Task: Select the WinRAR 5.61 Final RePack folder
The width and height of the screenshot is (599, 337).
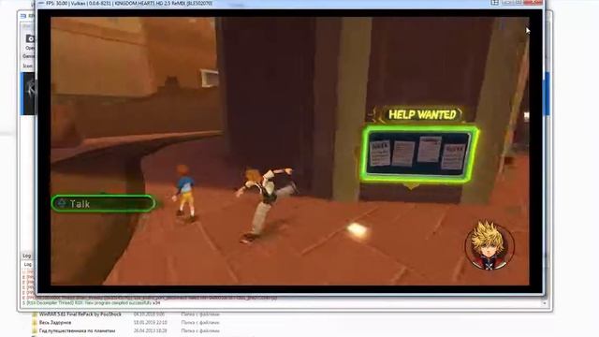Action: (80, 315)
